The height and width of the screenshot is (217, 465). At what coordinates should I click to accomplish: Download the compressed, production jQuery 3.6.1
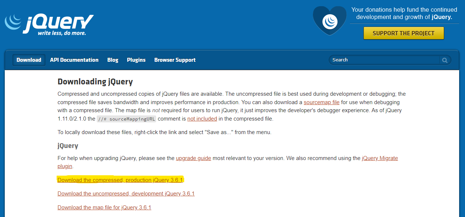120,180
